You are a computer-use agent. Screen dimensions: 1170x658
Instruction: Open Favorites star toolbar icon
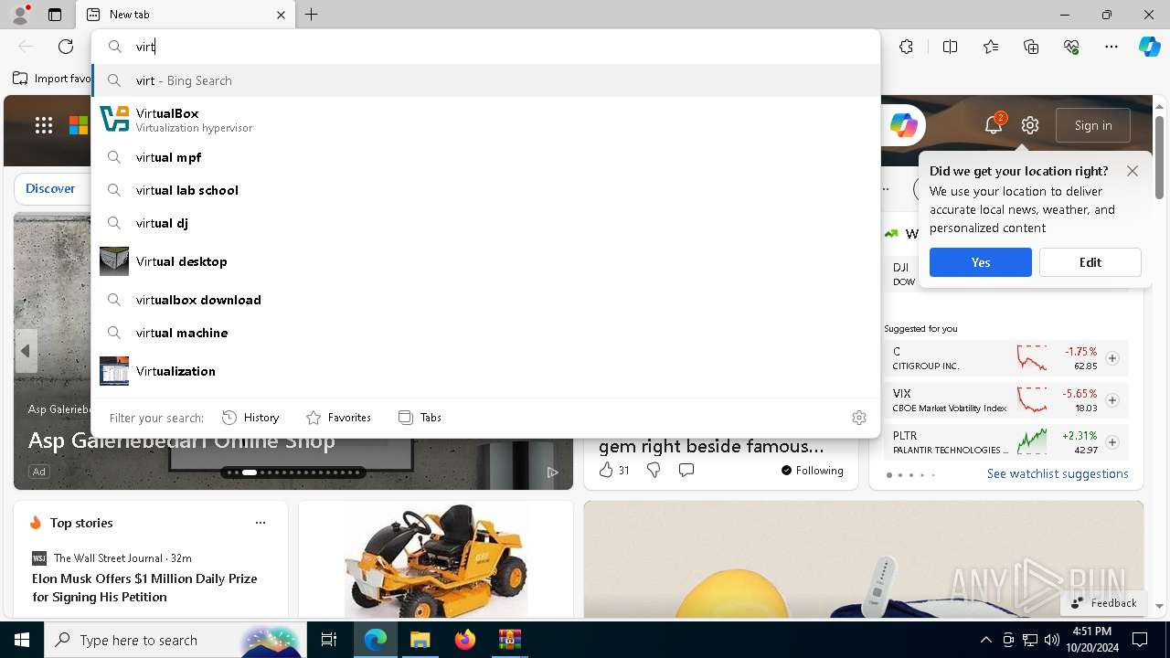tap(991, 47)
